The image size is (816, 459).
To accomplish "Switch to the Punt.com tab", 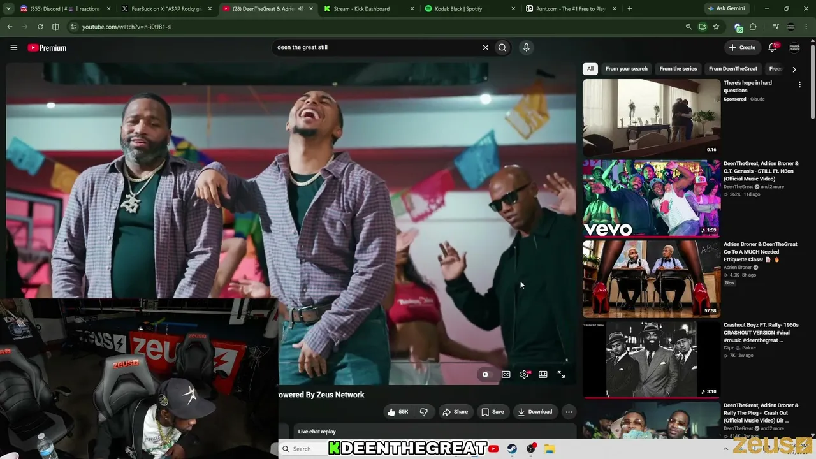I will click(571, 9).
